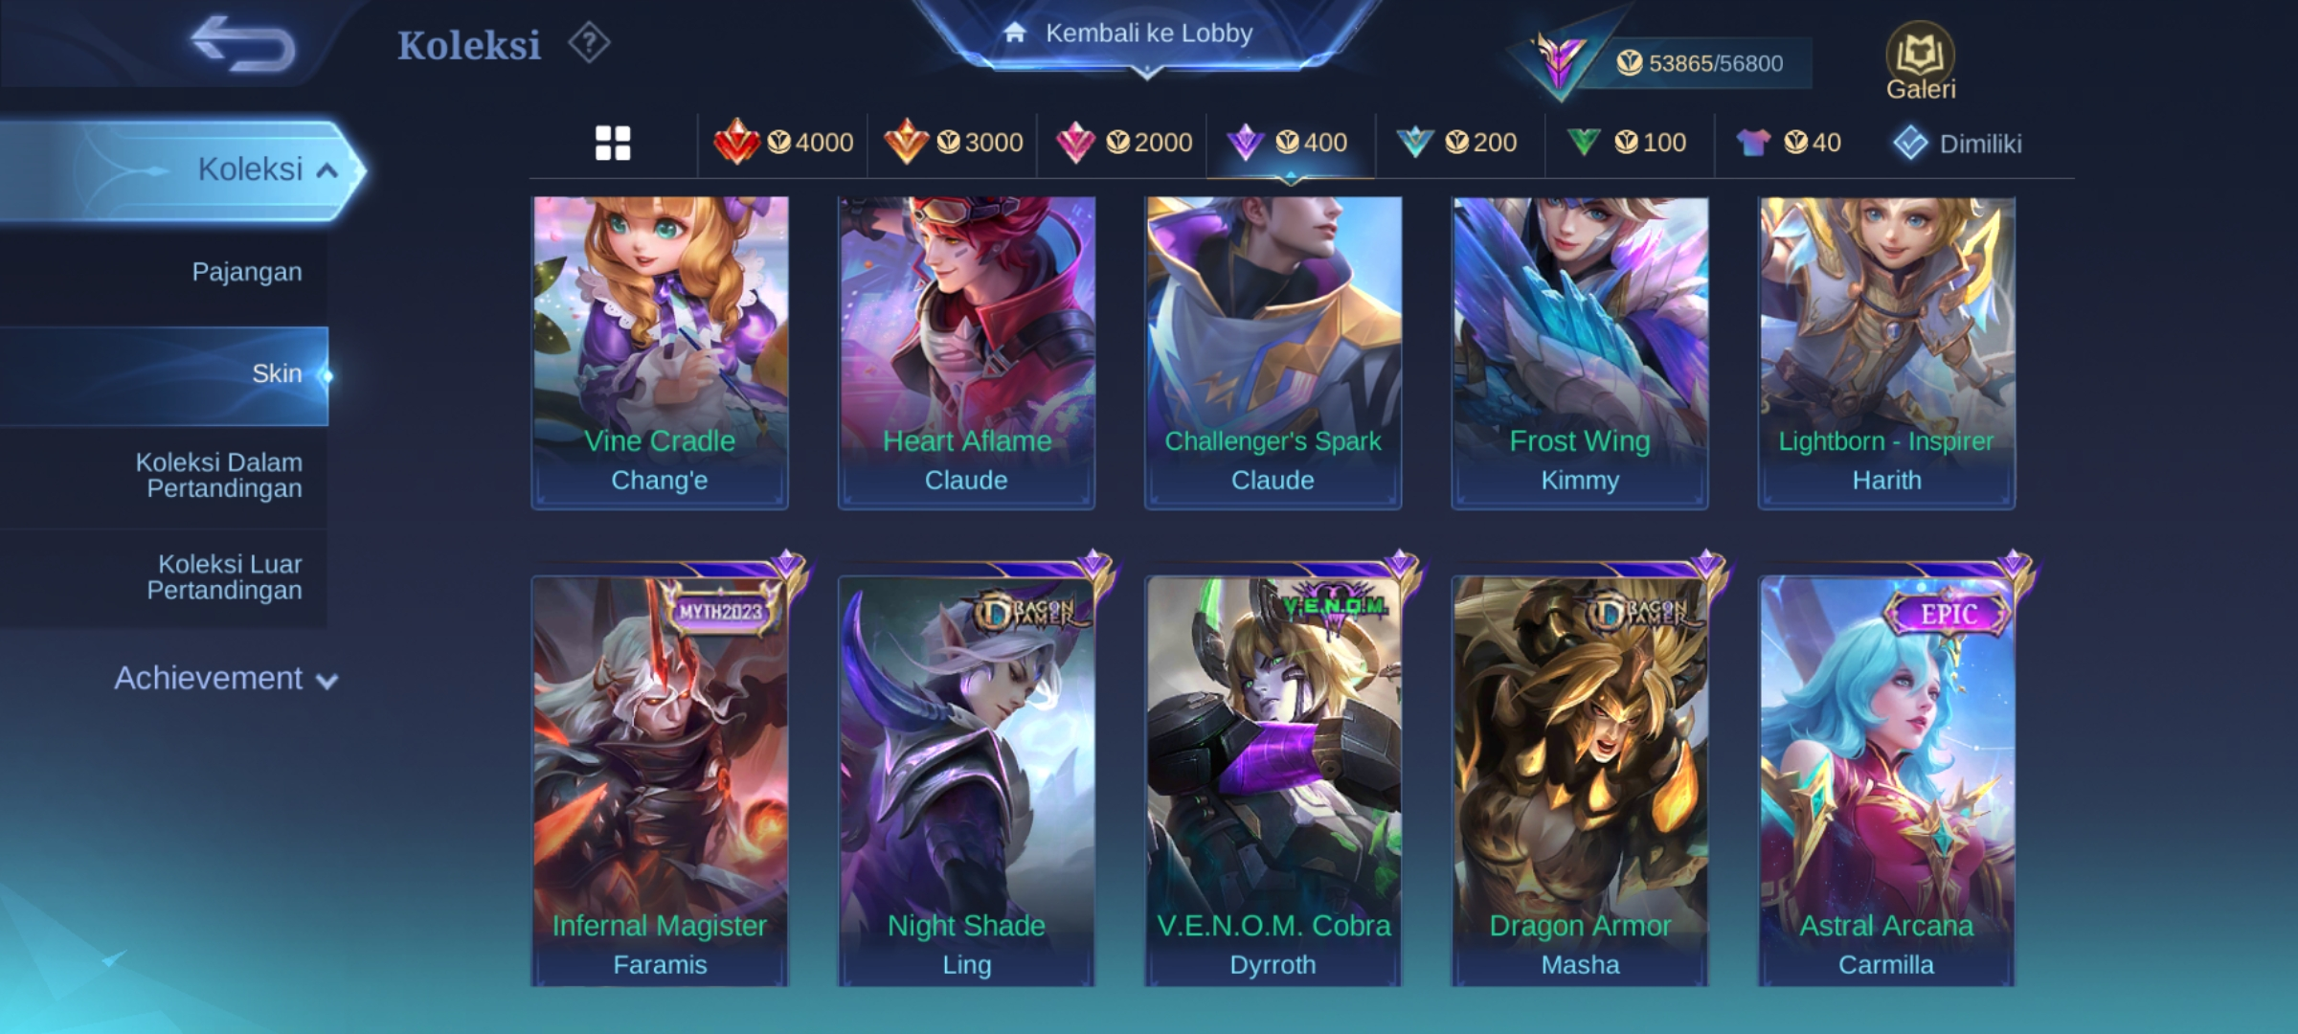Screen dimensions: 2298x1034
Task: Click the Kembali ke Lobby button
Action: pos(1147,34)
